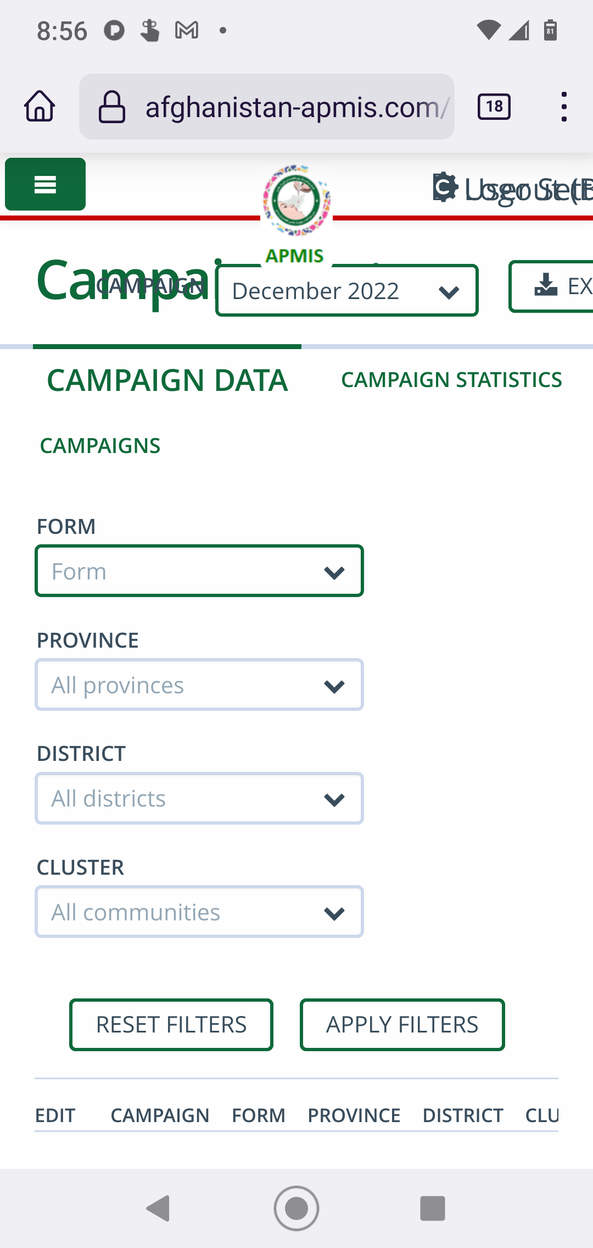Screen dimensions: 593x1248
Task: Click the Reset Filters button
Action: click(171, 1025)
